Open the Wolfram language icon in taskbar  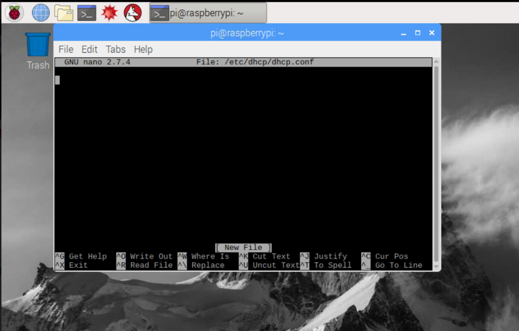coord(132,12)
